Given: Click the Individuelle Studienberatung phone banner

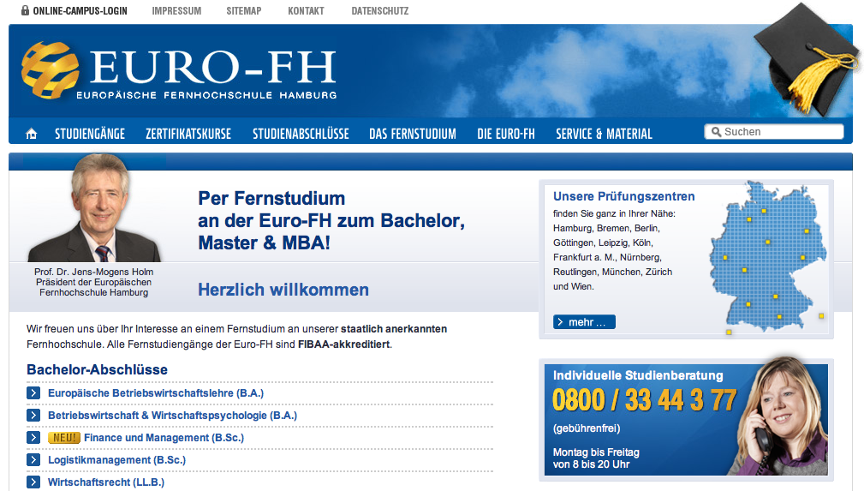Looking at the screenshot, I should pyautogui.click(x=685, y=419).
